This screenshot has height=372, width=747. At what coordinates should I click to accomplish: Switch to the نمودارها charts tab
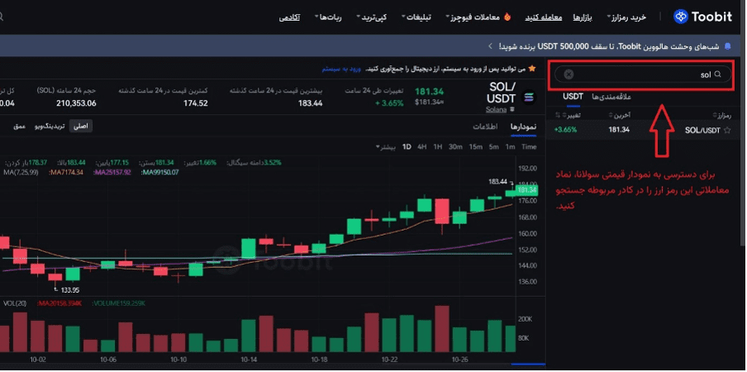(x=524, y=126)
